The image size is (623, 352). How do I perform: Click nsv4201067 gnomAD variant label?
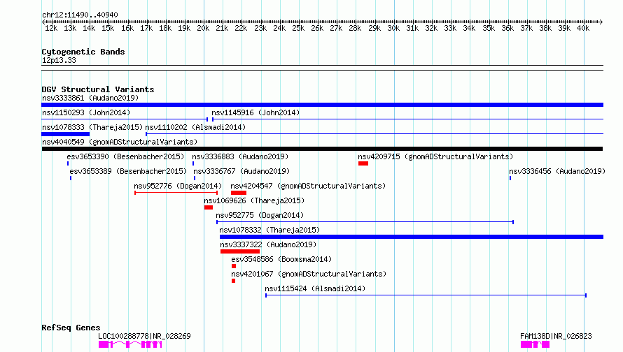click(309, 274)
